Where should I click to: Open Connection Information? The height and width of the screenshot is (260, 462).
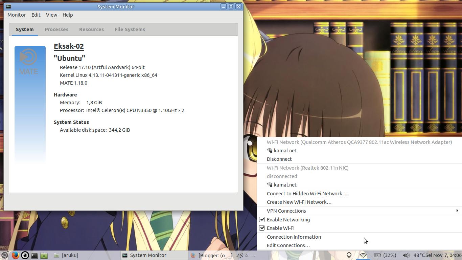[x=294, y=237]
